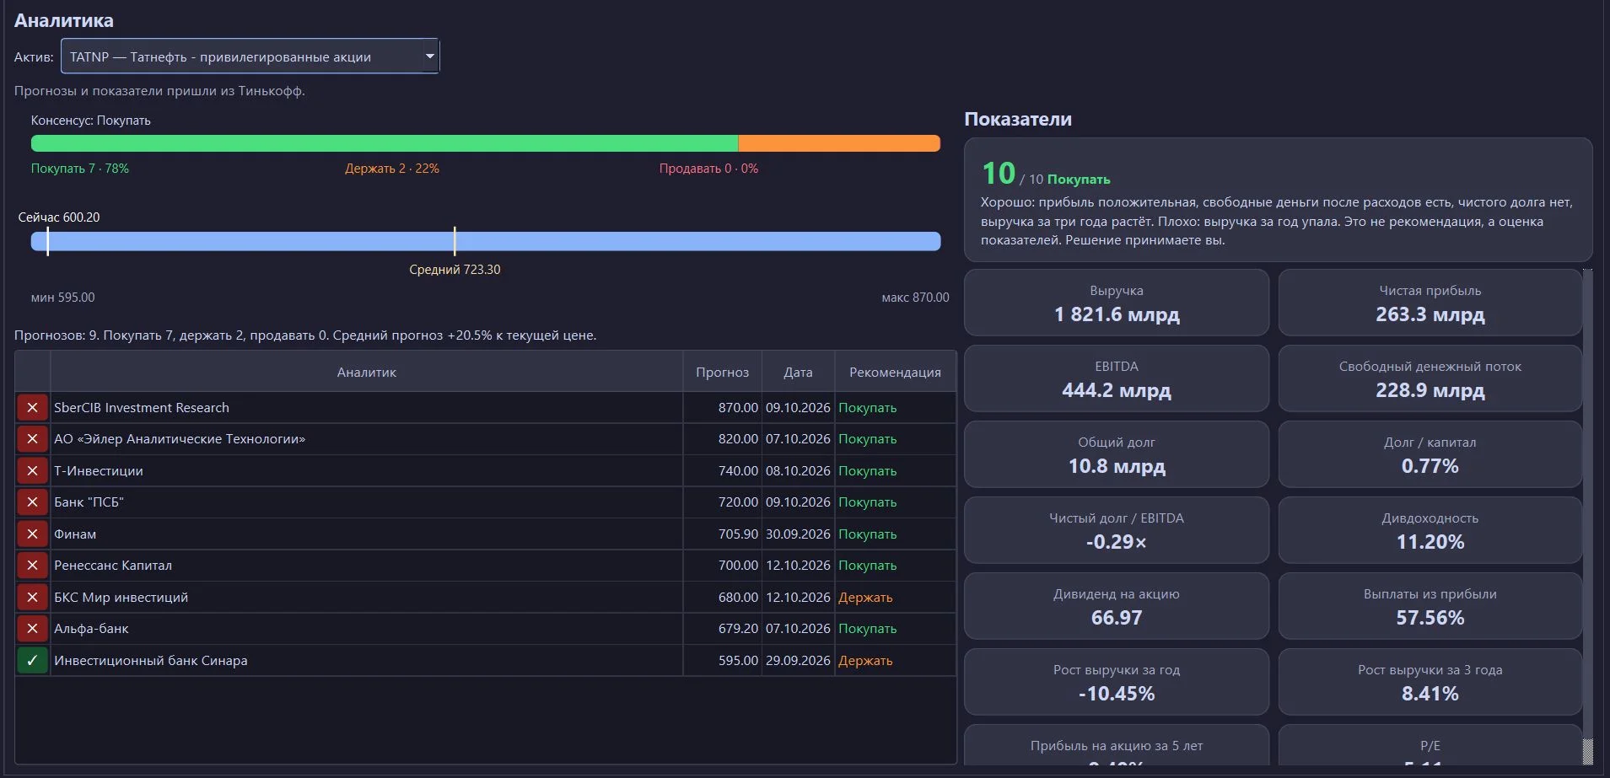Viewport: 1610px width, 778px height.
Task: Select the Дивдоходность 11.20% card
Action: [1430, 530]
